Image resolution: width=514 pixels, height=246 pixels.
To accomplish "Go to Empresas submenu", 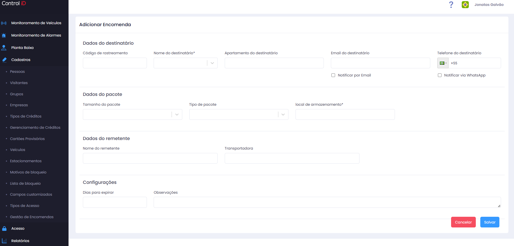I will click(x=19, y=105).
